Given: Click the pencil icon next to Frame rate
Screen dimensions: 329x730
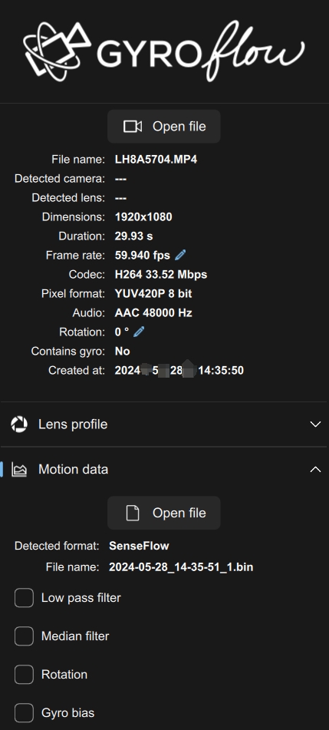Looking at the screenshot, I should click(180, 255).
